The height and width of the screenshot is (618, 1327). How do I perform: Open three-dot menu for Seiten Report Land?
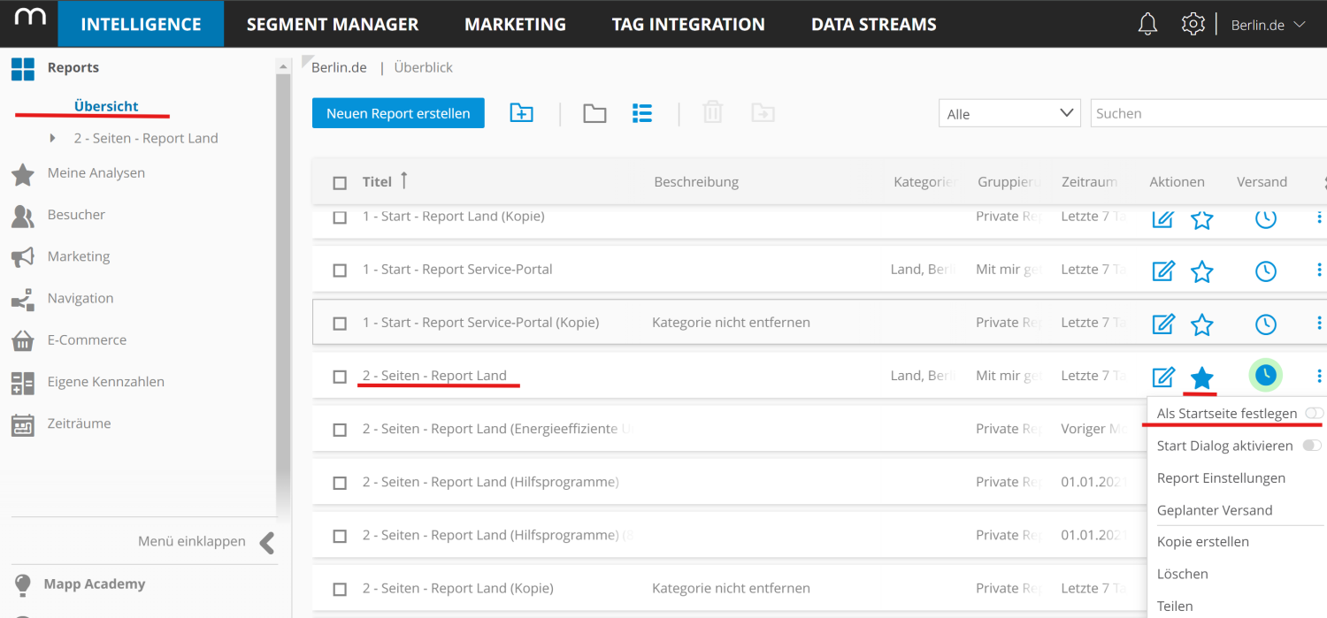tap(1319, 376)
